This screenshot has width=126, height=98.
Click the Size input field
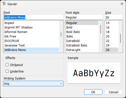click(x=114, y=17)
